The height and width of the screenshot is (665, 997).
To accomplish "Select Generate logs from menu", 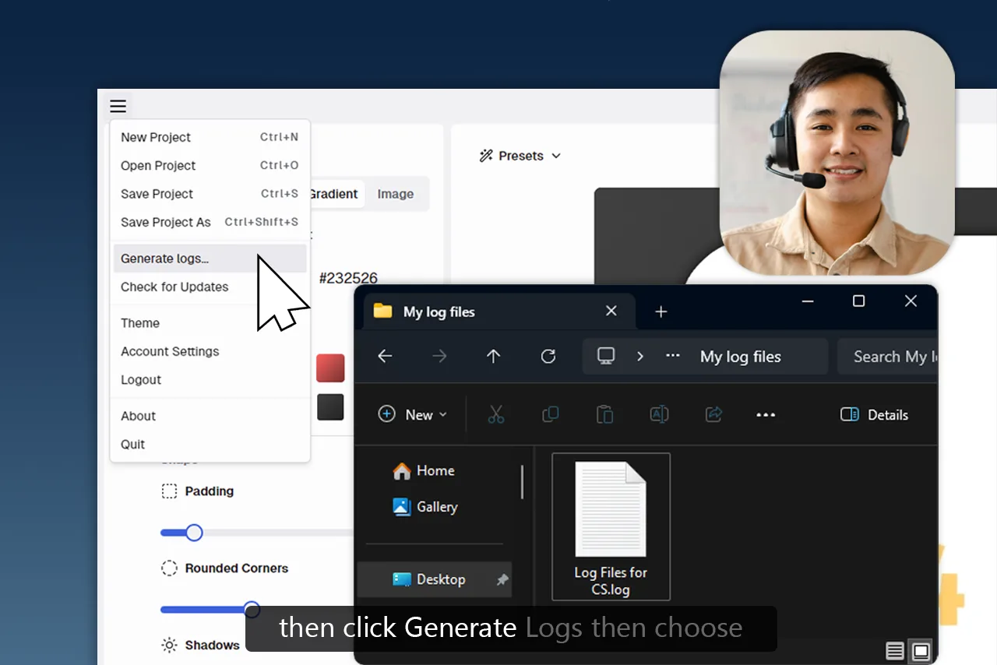I will (165, 259).
